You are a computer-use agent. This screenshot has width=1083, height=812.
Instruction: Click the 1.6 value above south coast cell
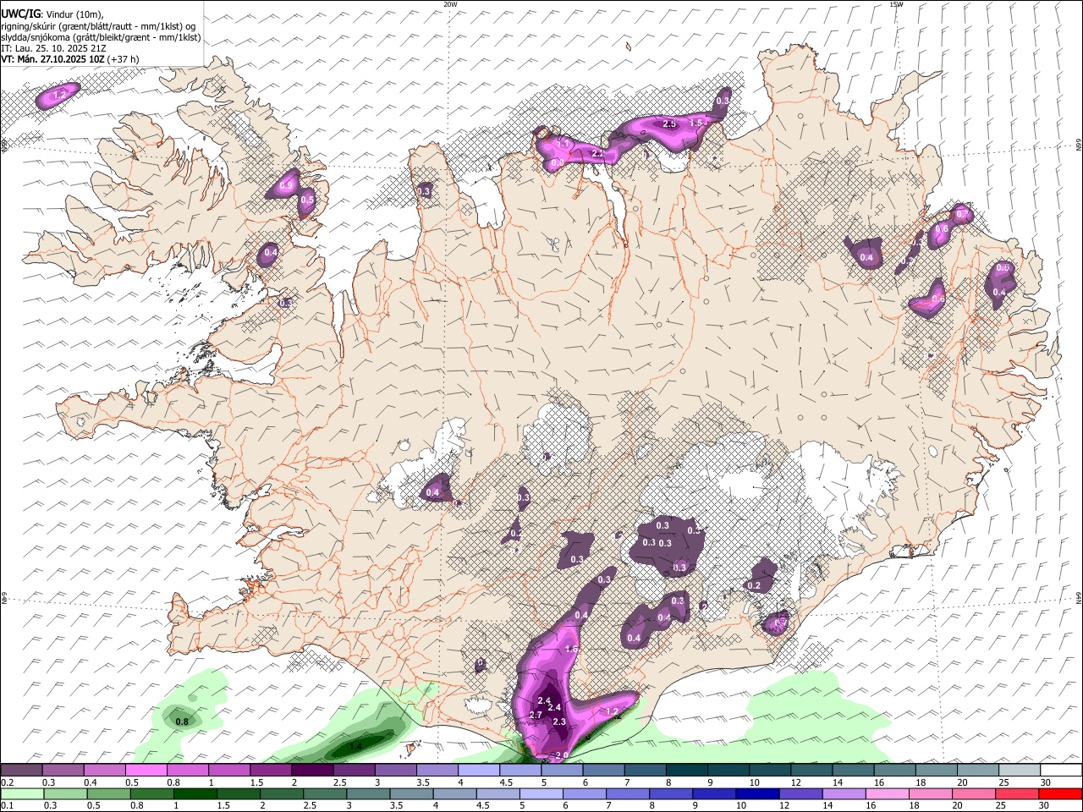(x=571, y=649)
